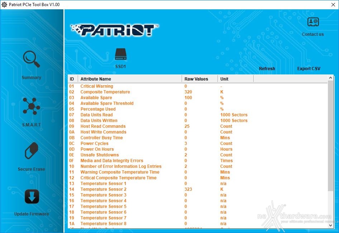
Task: Select the Percentage Used row
Action: coord(197,109)
